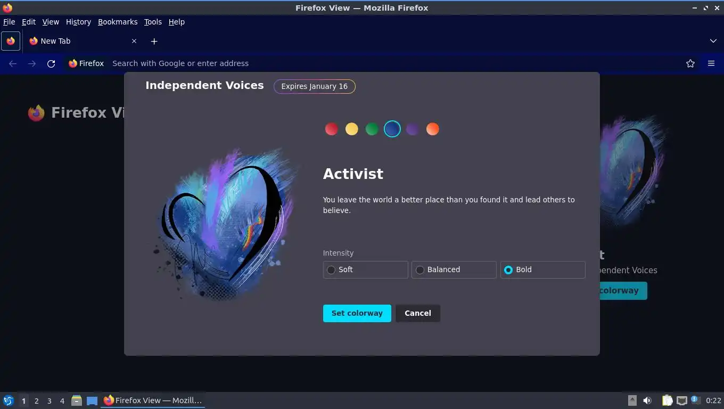The height and width of the screenshot is (409, 724).
Task: Open the network connection tray icon
Action: click(x=682, y=400)
